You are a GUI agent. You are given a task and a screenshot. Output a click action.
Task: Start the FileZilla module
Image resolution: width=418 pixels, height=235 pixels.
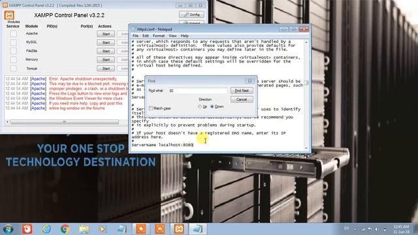click(x=106, y=51)
